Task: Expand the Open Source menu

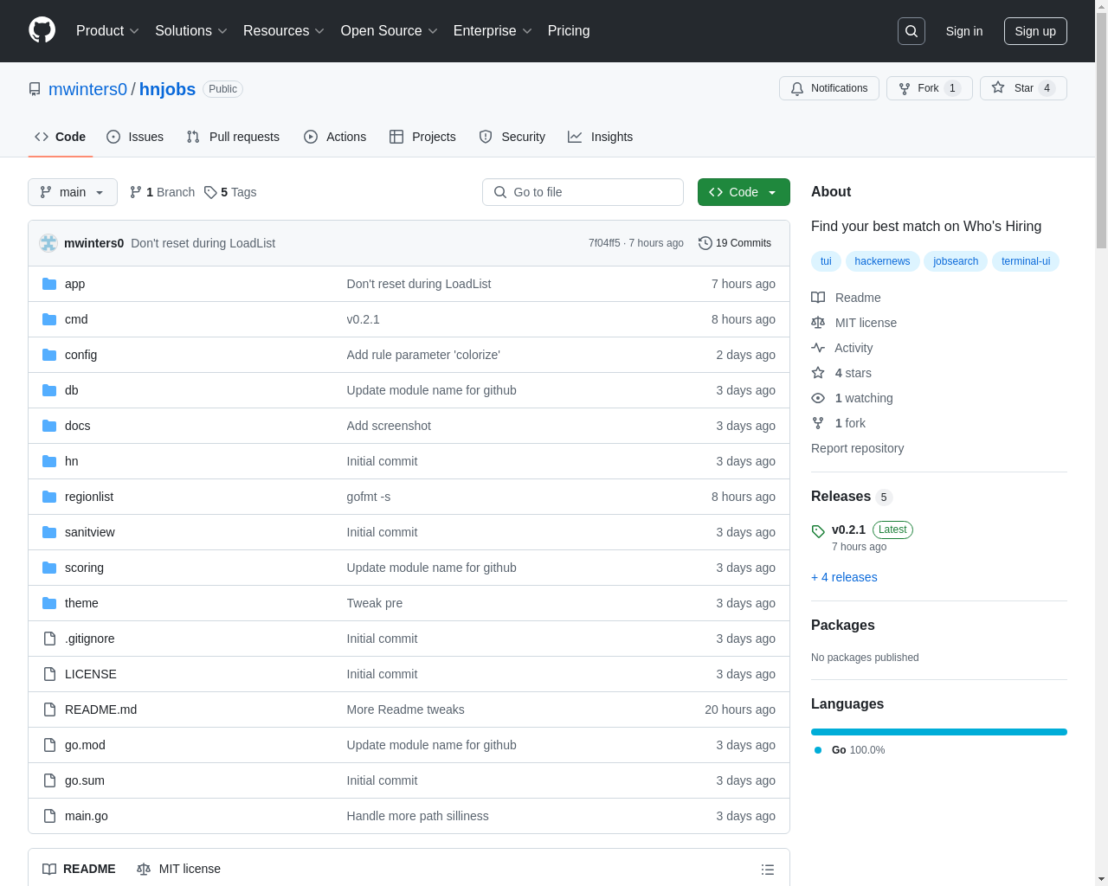Action: tap(390, 31)
